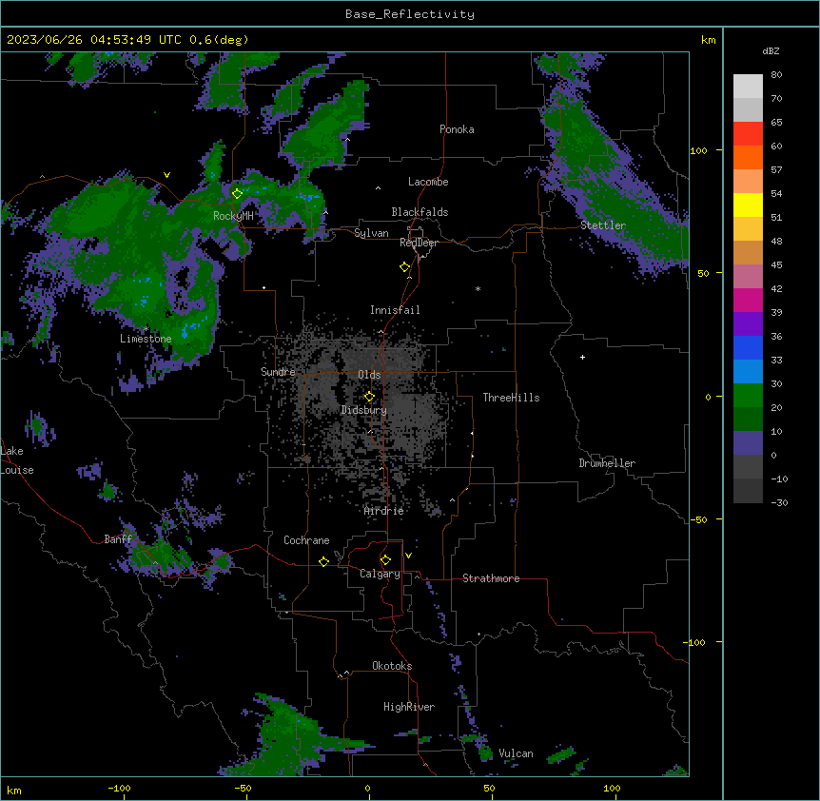Viewport: 820px width, 801px height.
Task: Click the RedDeer city label
Action: pos(419,243)
